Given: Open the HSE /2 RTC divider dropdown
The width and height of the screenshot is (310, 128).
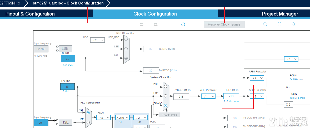Looking at the screenshot, I should (97, 40).
